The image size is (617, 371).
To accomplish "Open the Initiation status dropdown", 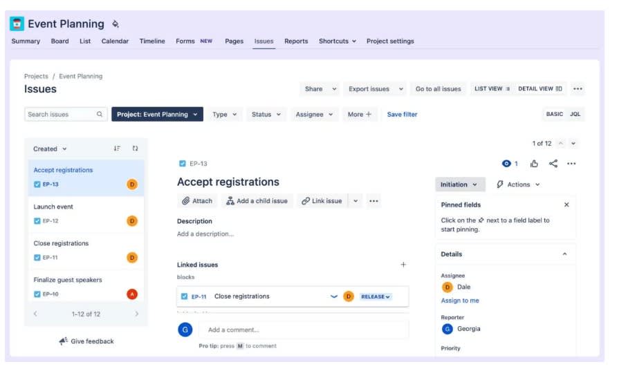I will [459, 184].
